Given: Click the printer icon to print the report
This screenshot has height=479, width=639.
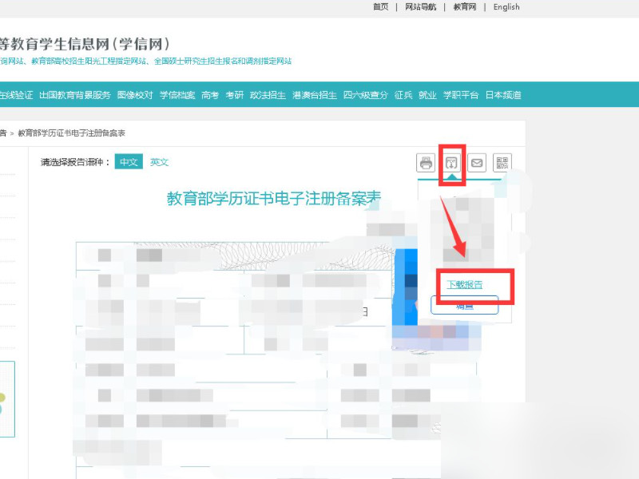Looking at the screenshot, I should pos(424,163).
